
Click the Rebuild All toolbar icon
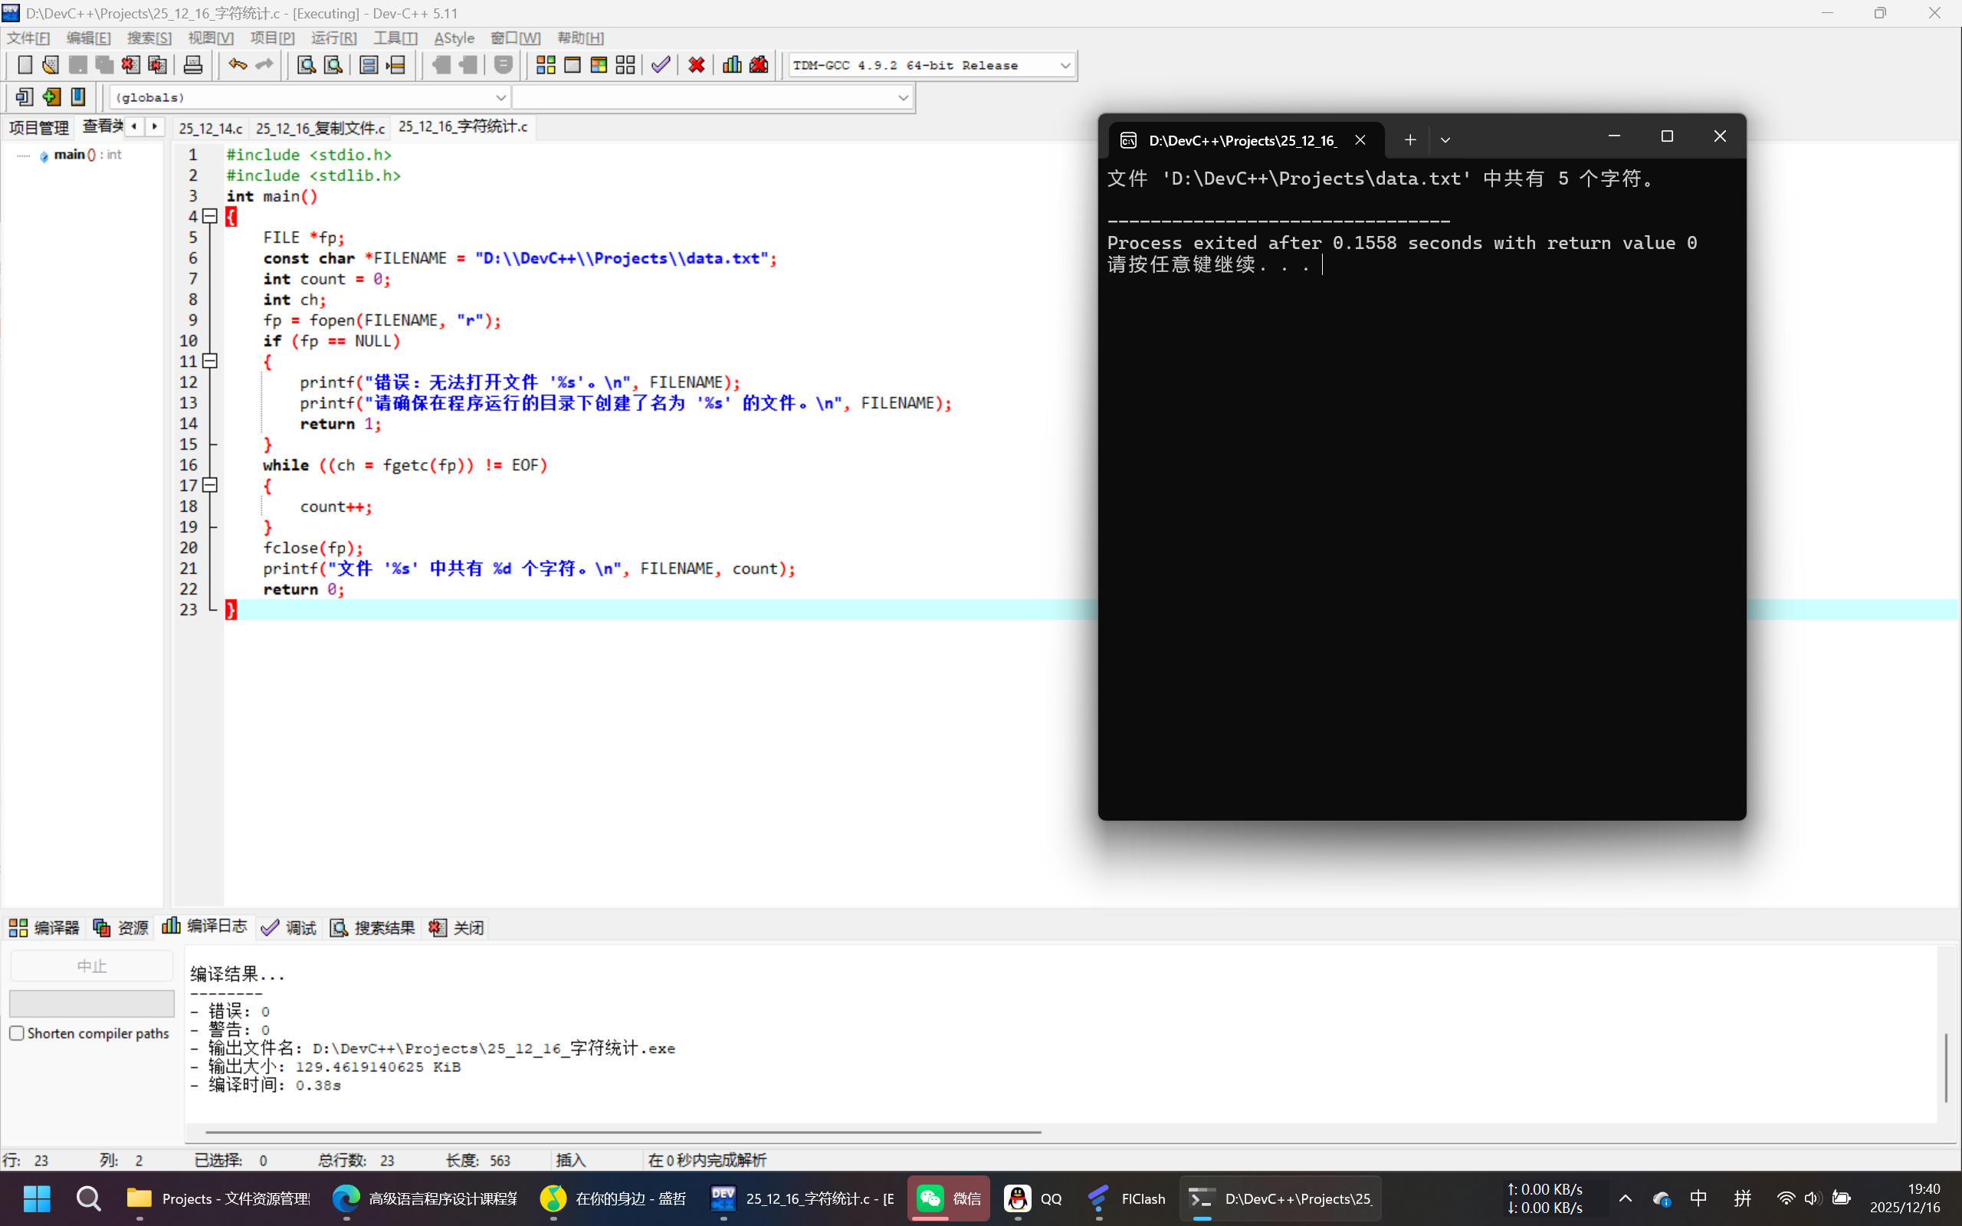pyautogui.click(x=625, y=65)
